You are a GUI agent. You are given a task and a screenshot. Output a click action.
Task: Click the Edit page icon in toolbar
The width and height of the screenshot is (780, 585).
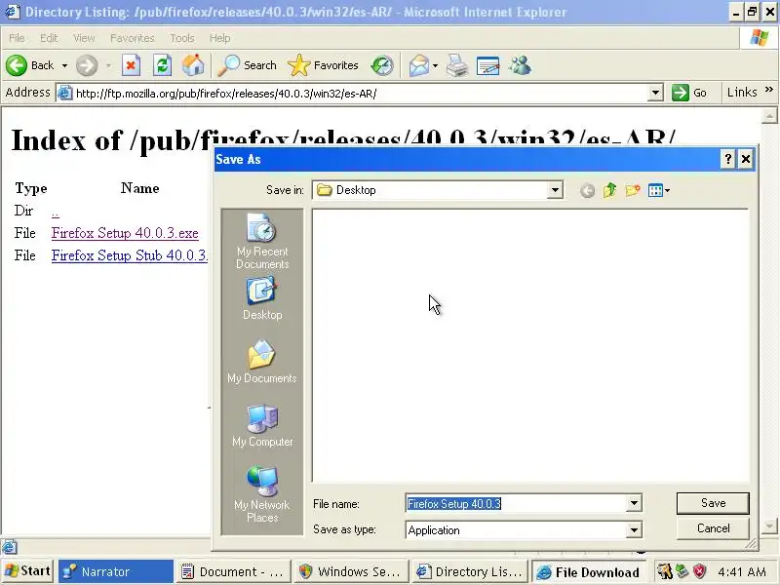(487, 65)
